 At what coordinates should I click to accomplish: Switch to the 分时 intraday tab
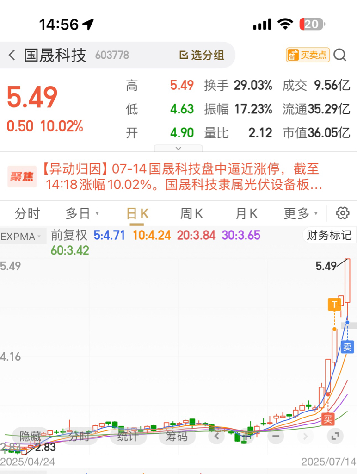(27, 214)
